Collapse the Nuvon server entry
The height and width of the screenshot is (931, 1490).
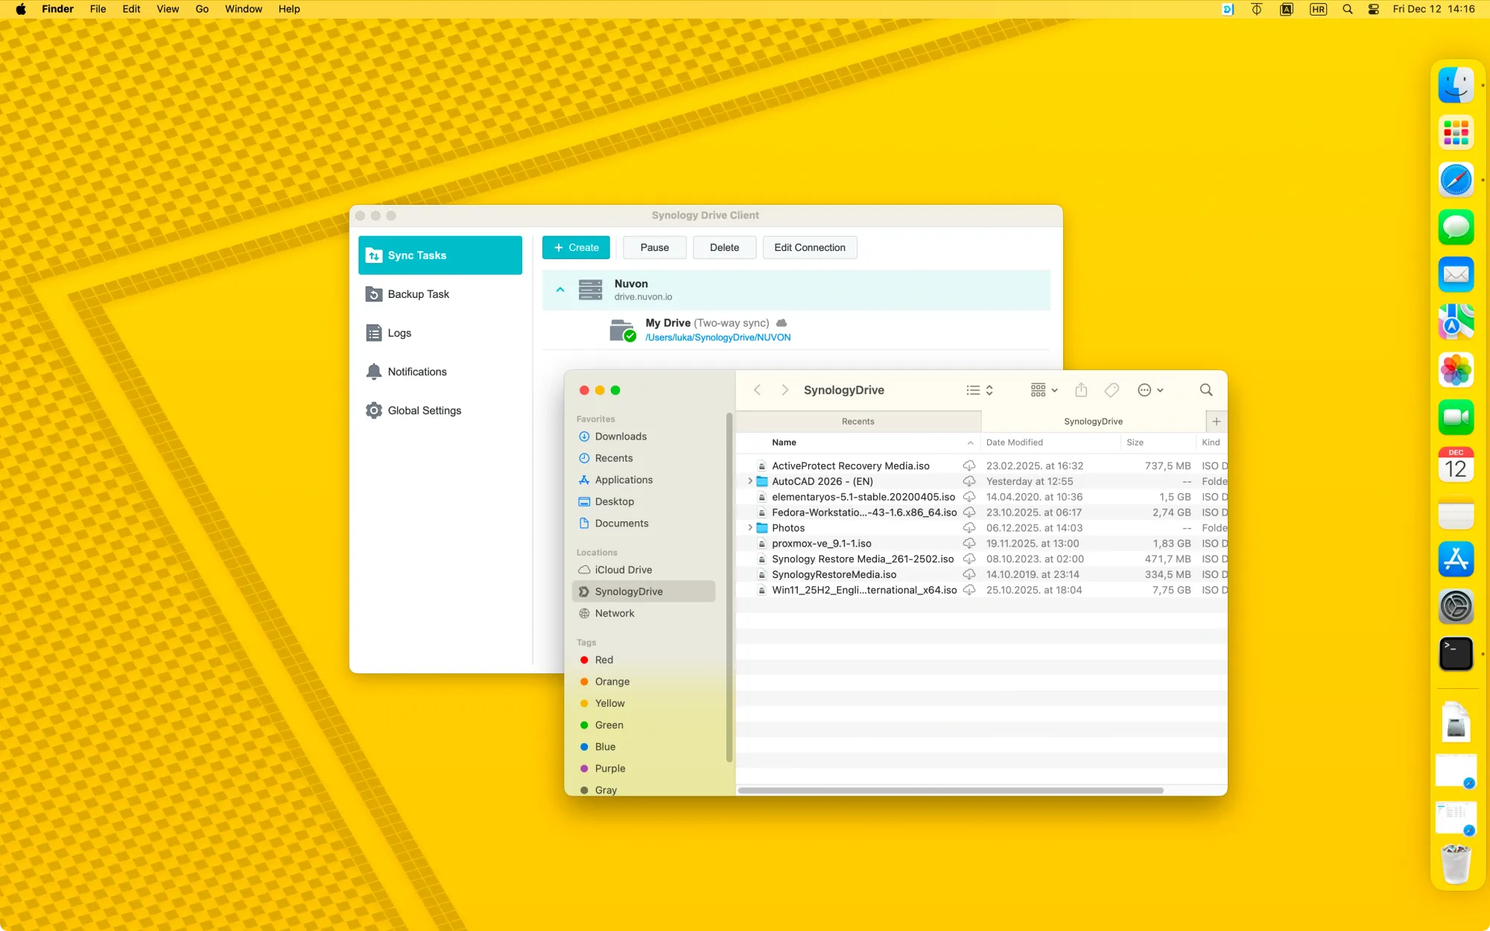(560, 290)
